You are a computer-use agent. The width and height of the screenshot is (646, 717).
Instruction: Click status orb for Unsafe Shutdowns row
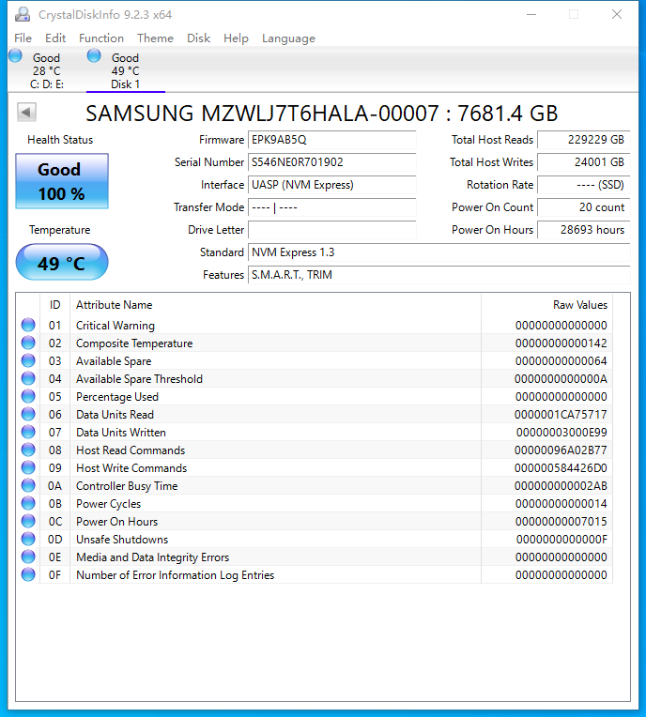28,539
